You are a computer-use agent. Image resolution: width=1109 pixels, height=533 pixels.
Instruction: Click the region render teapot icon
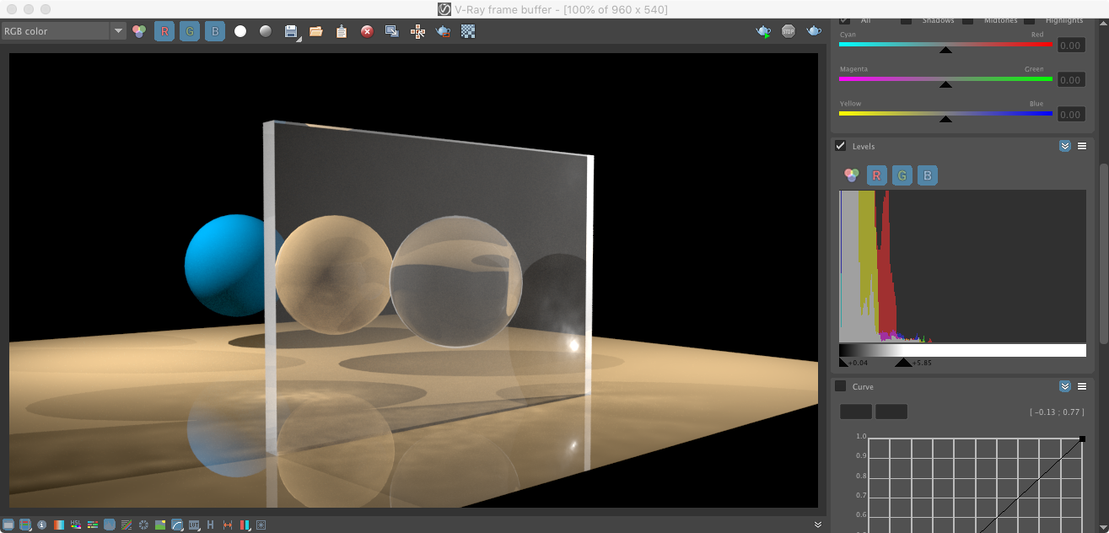443,31
